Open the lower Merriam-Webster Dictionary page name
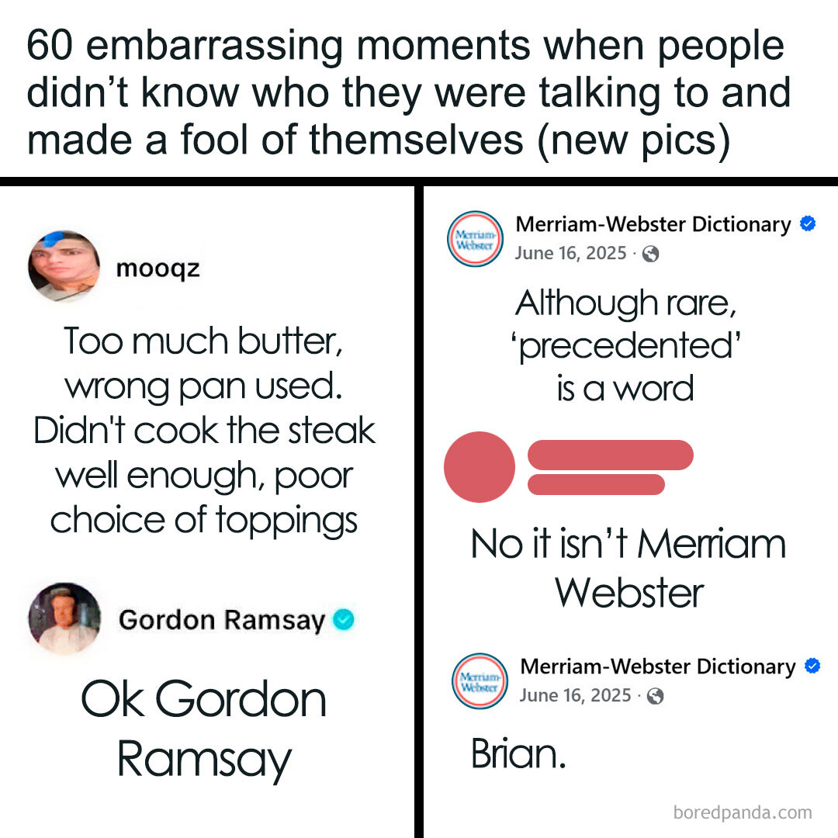Viewport: 838px width, 838px height. 658,667
